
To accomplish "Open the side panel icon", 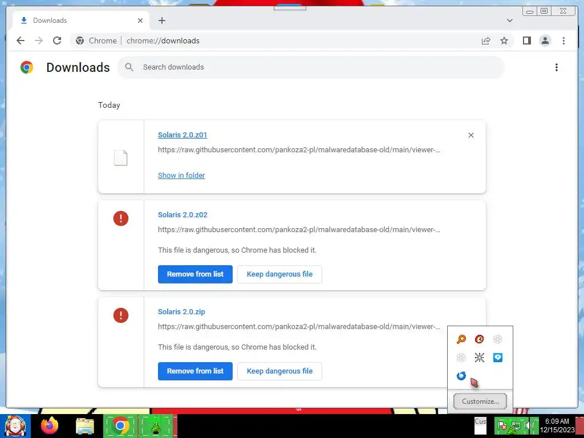I will 526,40.
